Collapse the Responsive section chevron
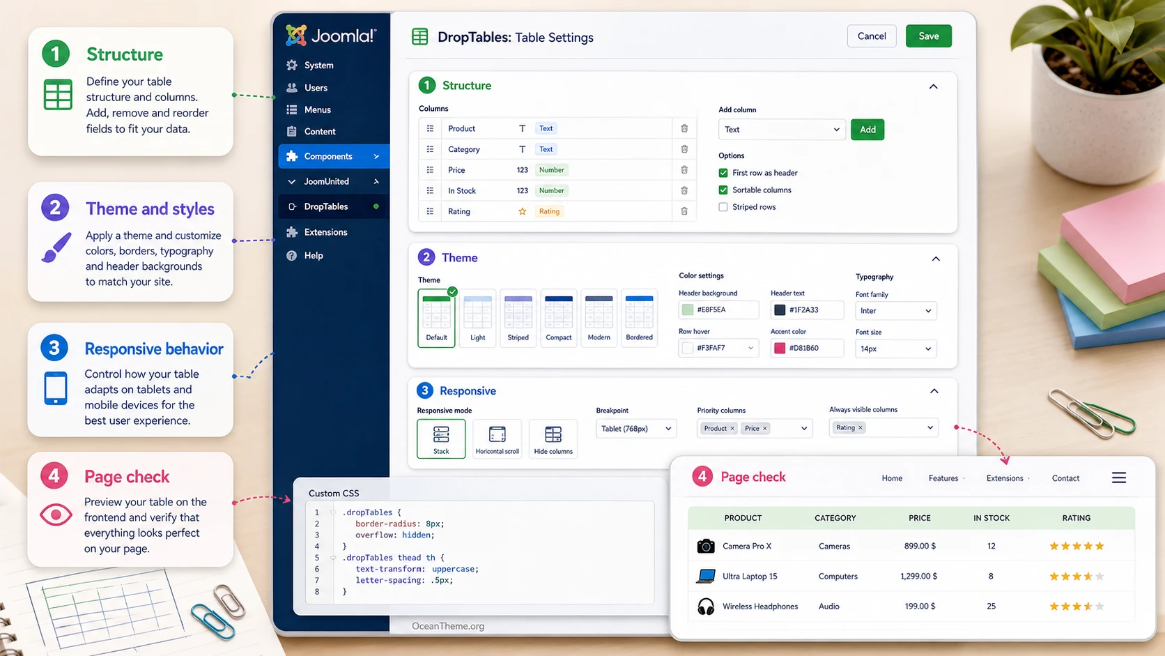 pyautogui.click(x=934, y=391)
